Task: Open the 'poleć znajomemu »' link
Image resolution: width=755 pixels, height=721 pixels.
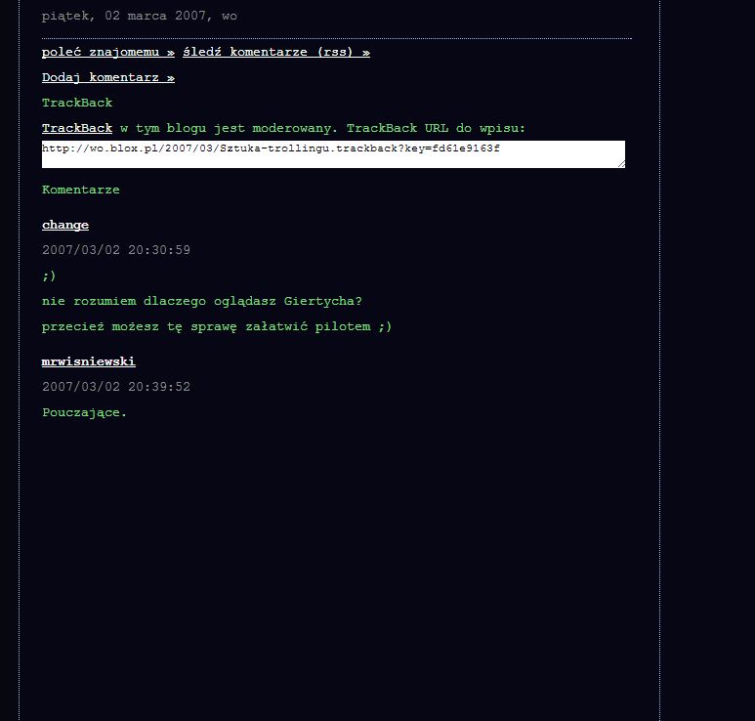Action: coord(107,52)
